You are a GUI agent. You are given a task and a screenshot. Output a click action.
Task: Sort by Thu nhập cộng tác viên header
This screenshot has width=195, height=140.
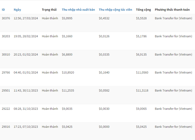pos(115,10)
